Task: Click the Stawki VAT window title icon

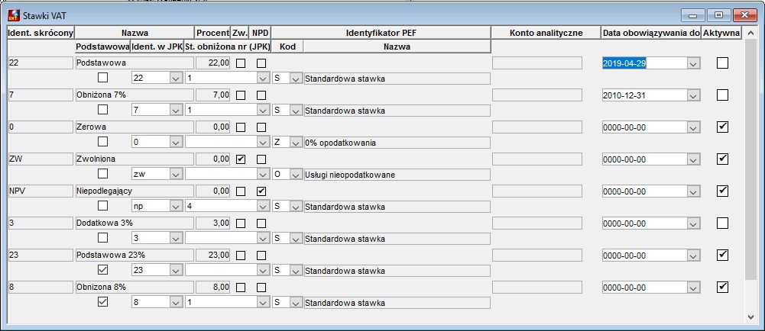Action: point(14,15)
